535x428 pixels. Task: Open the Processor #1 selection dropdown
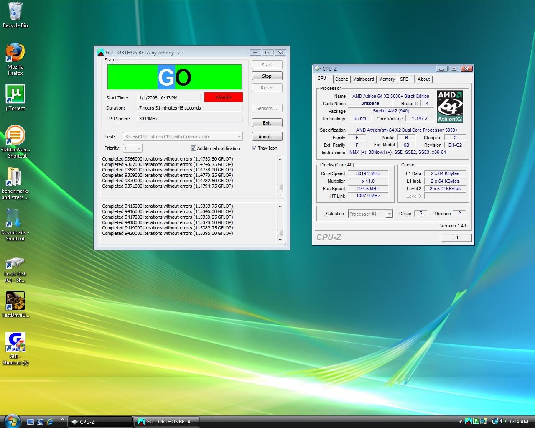tap(370, 214)
